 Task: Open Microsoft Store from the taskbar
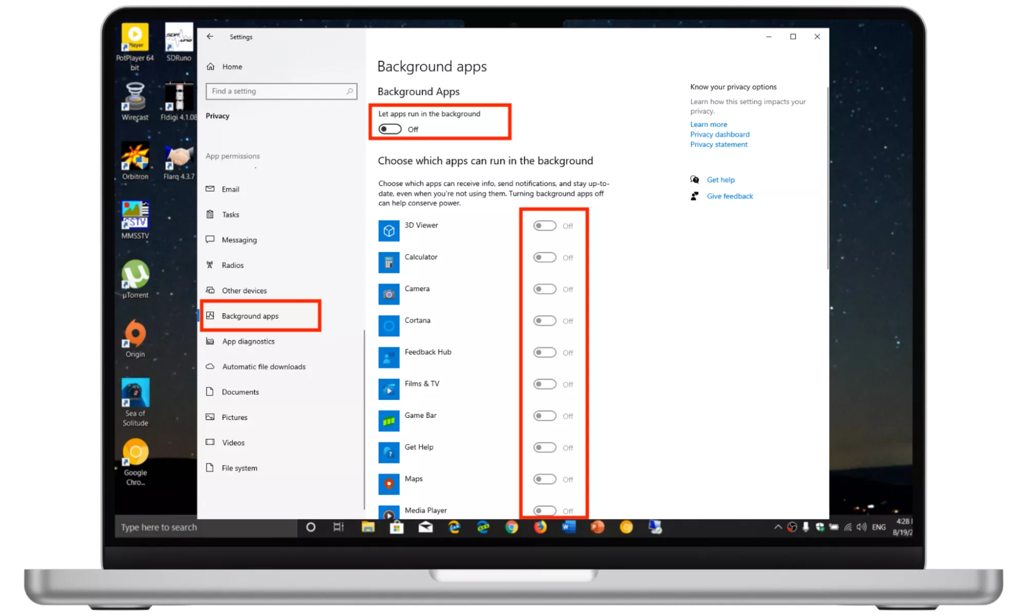point(397,527)
